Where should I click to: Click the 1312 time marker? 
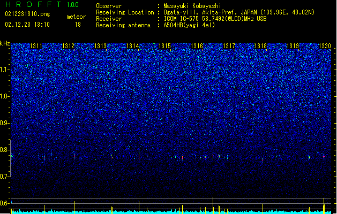68,46
